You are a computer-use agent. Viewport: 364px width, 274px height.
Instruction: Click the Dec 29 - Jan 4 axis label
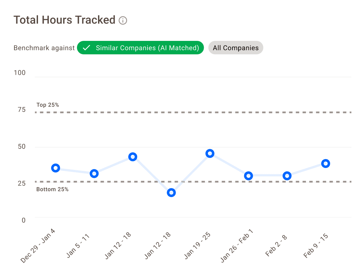[38, 245]
